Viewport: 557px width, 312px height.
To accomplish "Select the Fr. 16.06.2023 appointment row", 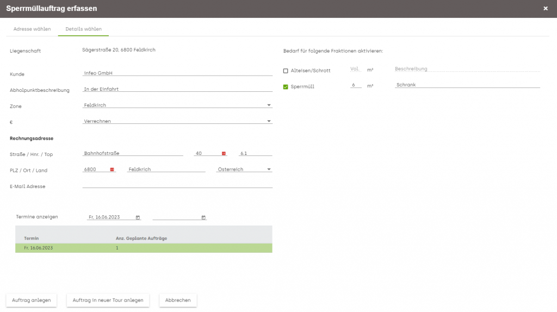I will 144,248.
